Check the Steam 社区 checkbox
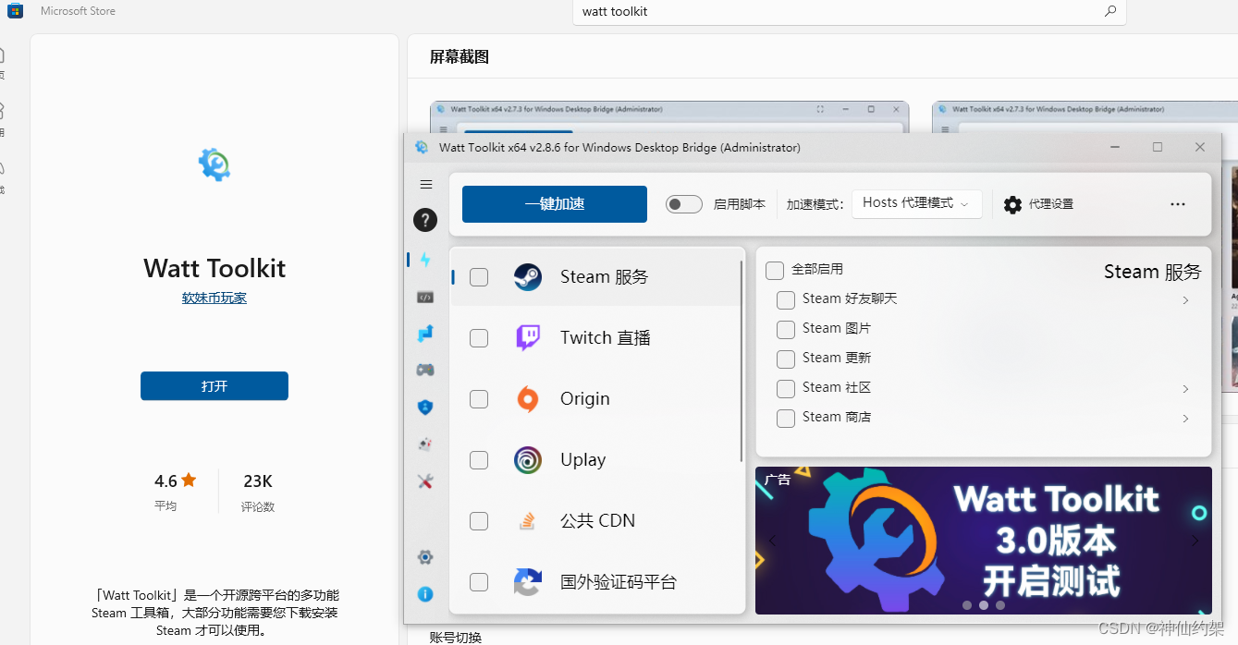Screen dimensions: 1238x645 click(x=786, y=389)
